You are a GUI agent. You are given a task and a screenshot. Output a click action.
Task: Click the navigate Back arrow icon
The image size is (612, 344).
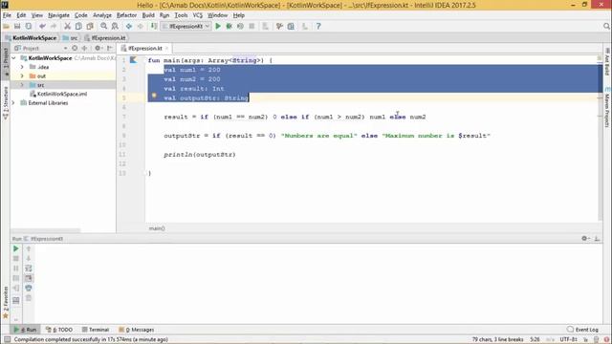click(128, 26)
